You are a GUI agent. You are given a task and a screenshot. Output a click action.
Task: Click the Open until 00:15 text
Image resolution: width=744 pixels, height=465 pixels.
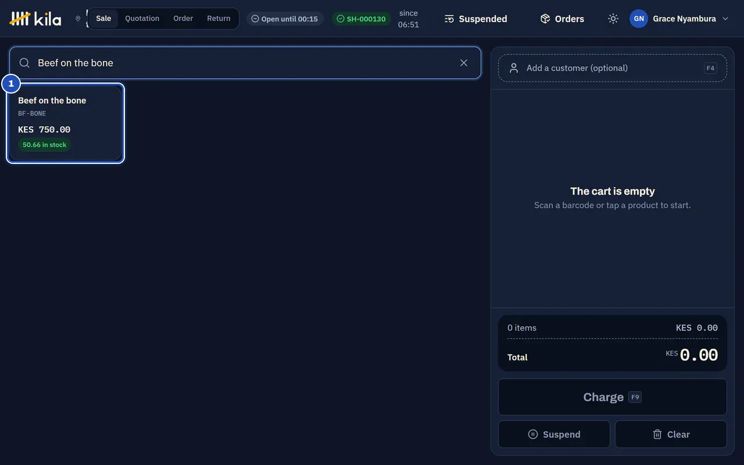click(289, 19)
